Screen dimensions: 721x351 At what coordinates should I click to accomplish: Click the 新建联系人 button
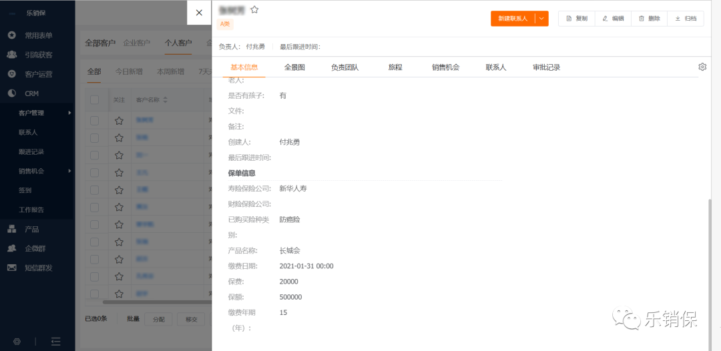513,19
